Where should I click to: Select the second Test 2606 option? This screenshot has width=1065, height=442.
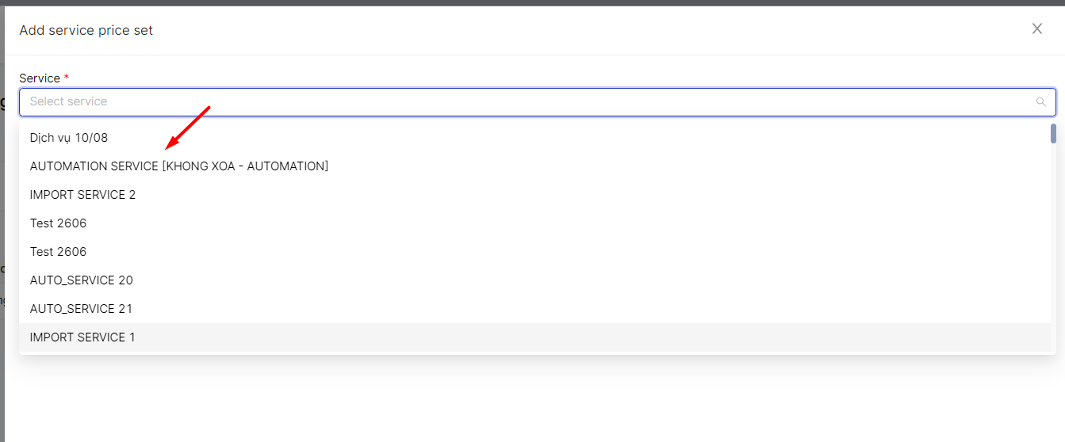(x=58, y=252)
